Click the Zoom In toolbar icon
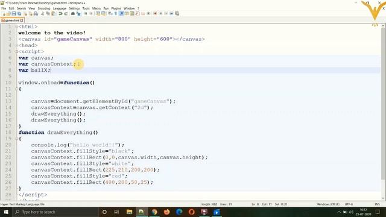Viewport: 386px width, 217px height. 86,14
